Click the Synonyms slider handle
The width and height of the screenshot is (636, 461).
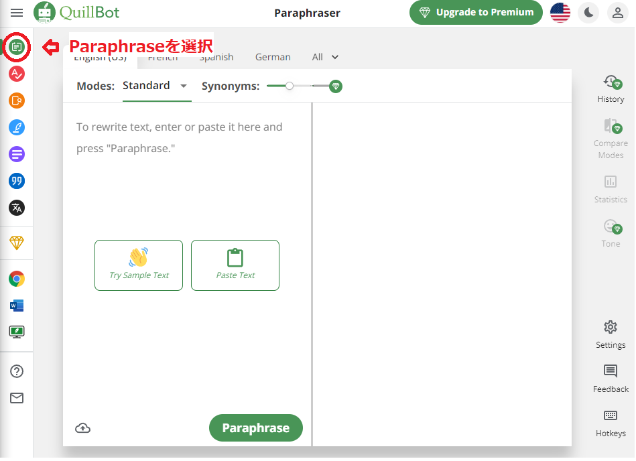pyautogui.click(x=289, y=86)
